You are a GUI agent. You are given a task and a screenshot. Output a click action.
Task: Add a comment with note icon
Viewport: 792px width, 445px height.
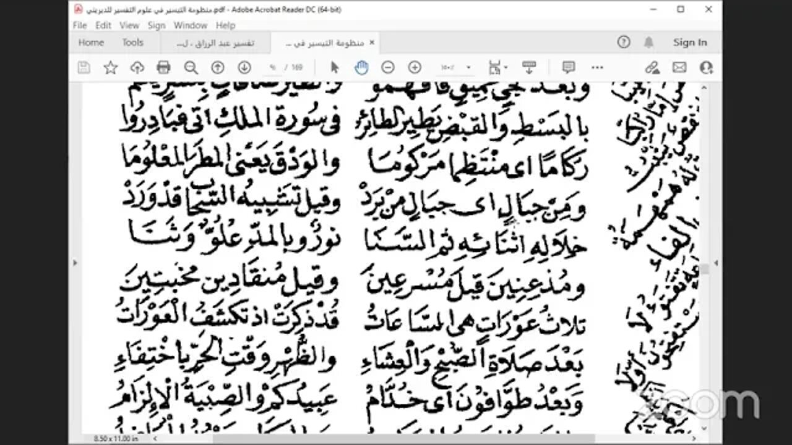[x=569, y=68]
